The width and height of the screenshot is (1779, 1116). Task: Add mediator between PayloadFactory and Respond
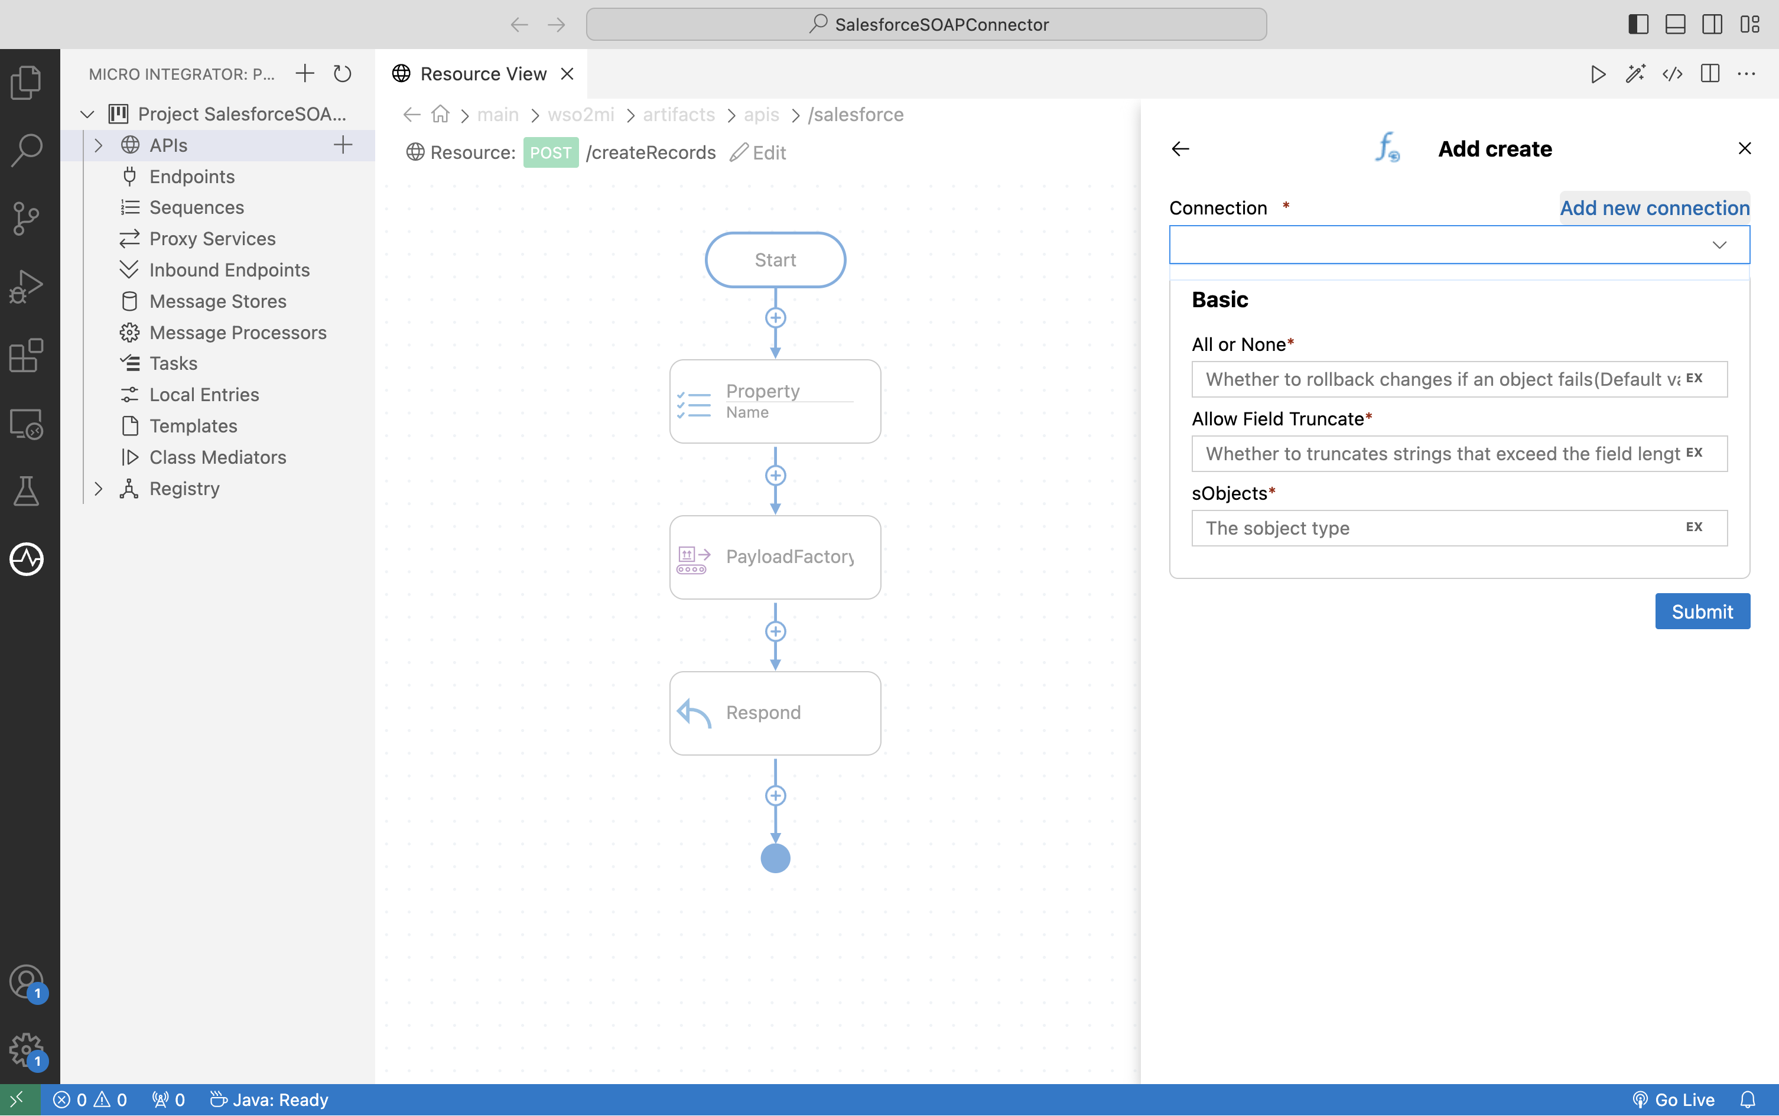click(775, 631)
